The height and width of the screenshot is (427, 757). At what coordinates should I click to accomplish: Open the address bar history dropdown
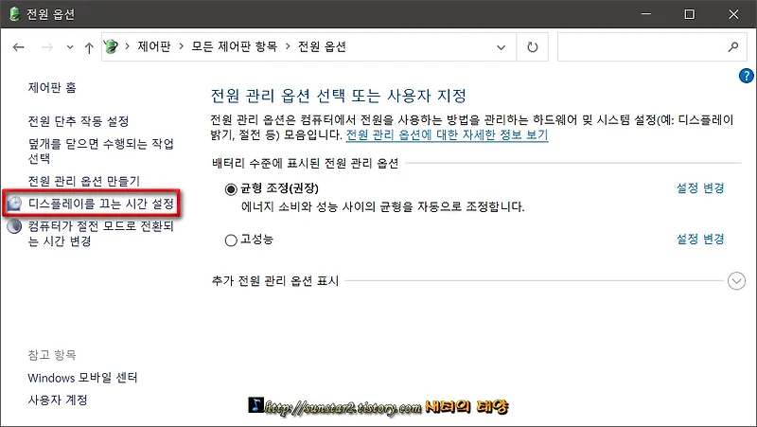[502, 47]
